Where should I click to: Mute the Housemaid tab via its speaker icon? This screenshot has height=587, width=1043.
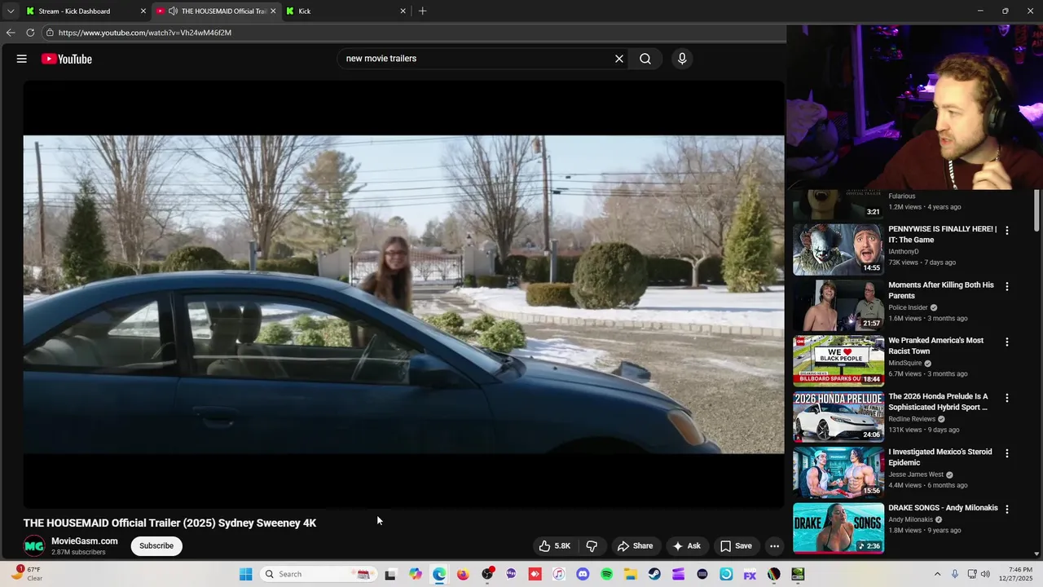point(173,11)
